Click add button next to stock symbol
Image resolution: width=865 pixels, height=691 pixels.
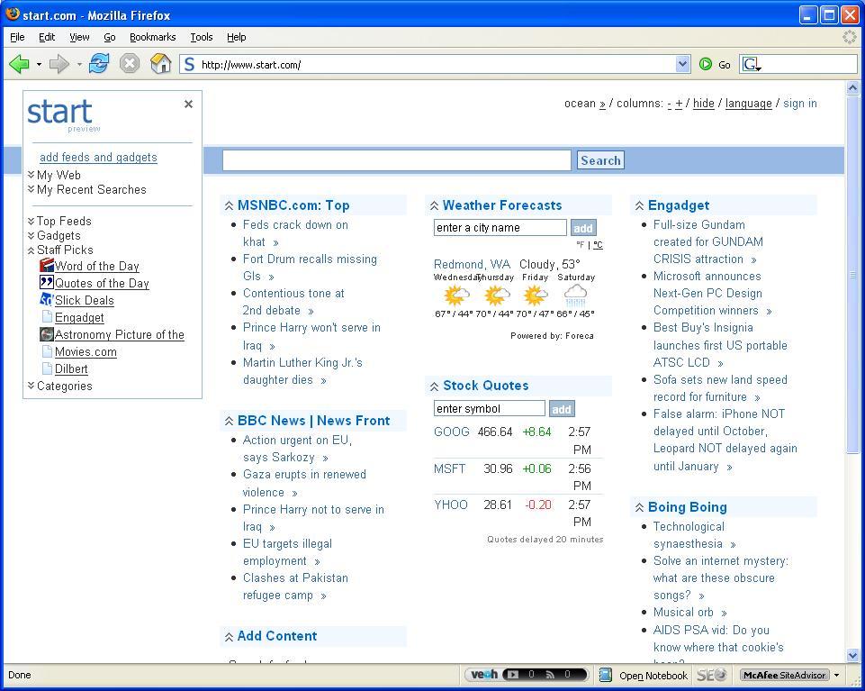[562, 409]
